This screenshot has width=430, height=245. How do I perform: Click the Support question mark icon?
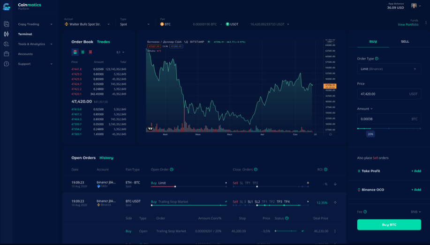[7, 64]
